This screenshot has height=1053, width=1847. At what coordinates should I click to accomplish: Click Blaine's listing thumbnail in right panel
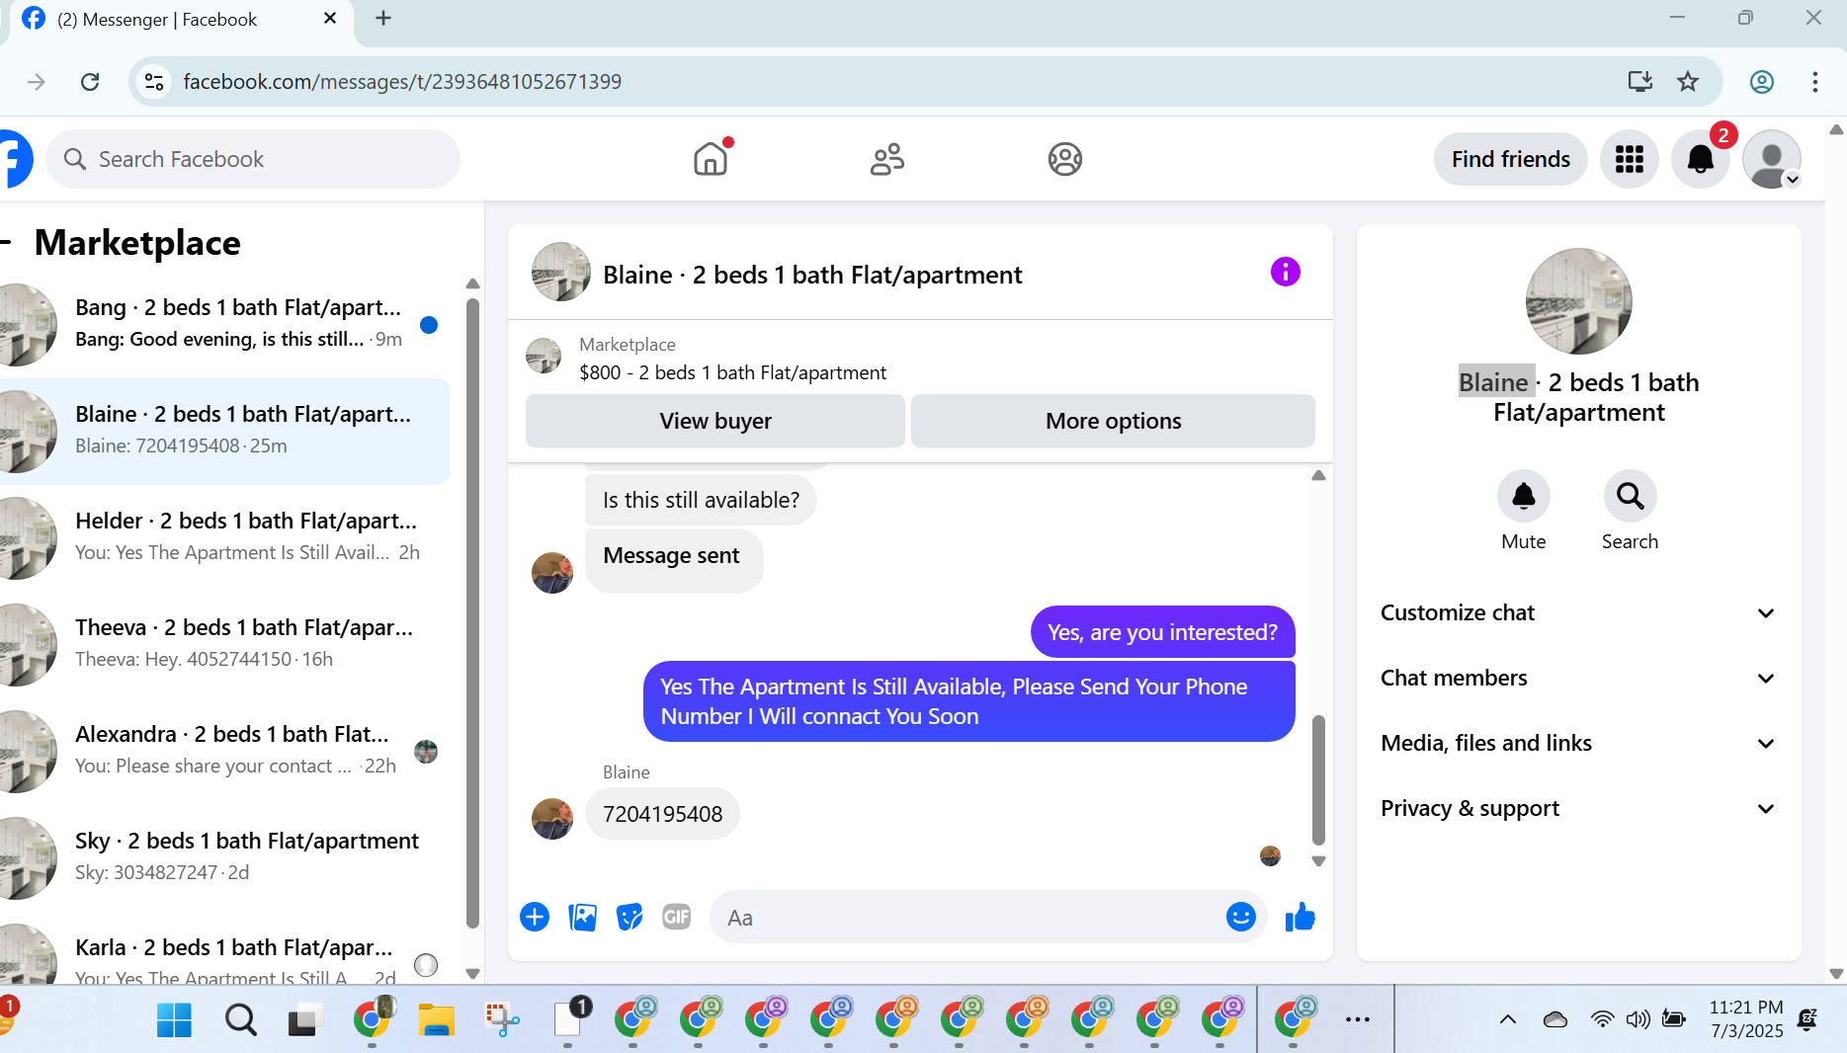point(1578,301)
